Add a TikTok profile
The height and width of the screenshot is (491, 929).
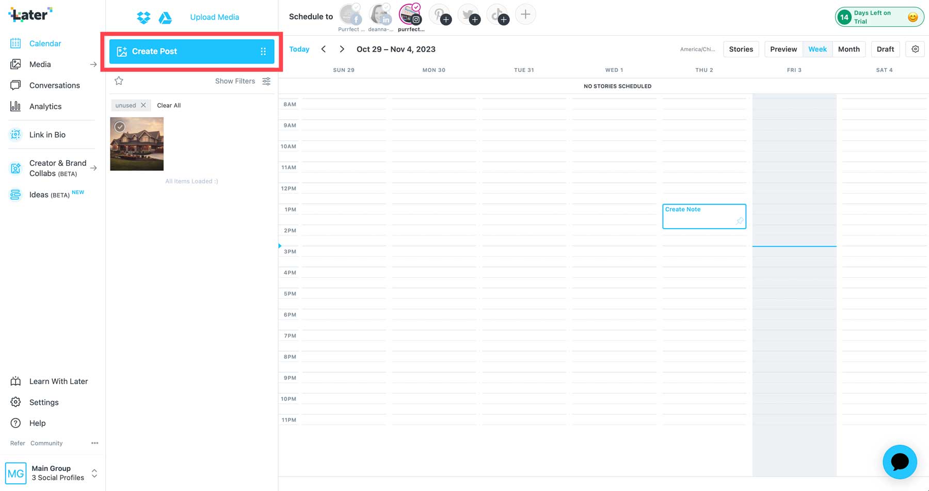pyautogui.click(x=498, y=14)
